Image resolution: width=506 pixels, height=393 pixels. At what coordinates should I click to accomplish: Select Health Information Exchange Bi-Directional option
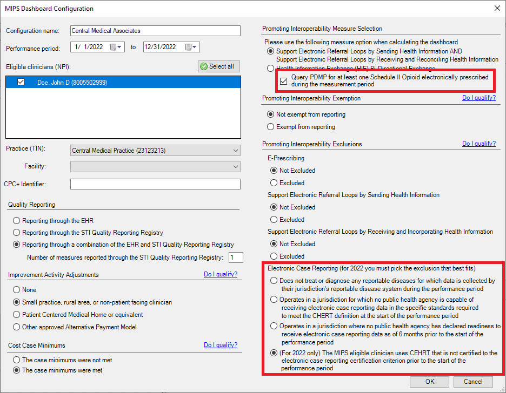271,69
